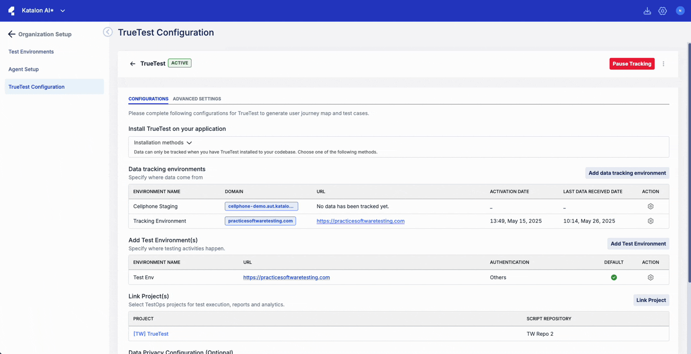Open settings gear in top bar

[x=662, y=11]
